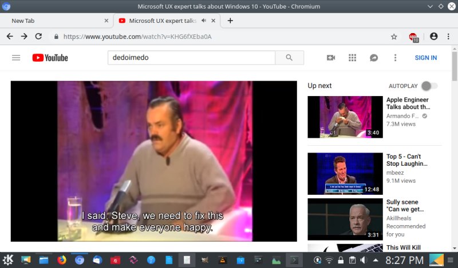Open the Sully scene video thumbnail
The width and height of the screenshot is (458, 268).
(x=345, y=219)
